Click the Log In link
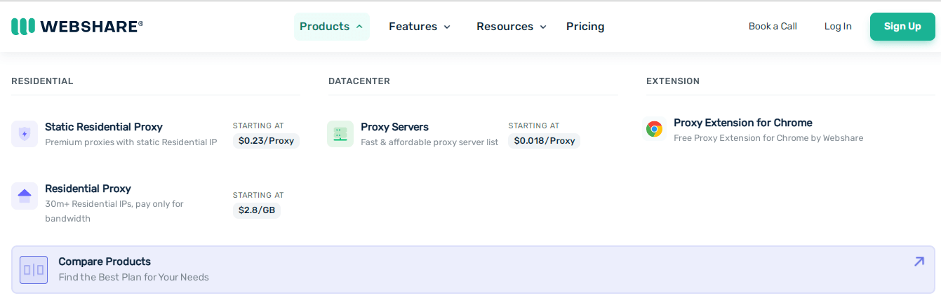This screenshot has height=298, width=941. (x=838, y=27)
